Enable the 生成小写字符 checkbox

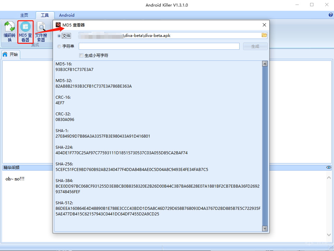81,56
